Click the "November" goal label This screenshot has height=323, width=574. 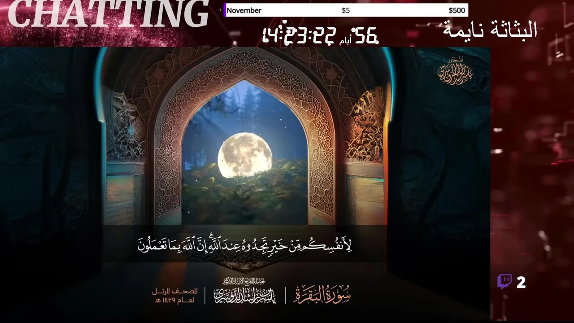(x=244, y=10)
